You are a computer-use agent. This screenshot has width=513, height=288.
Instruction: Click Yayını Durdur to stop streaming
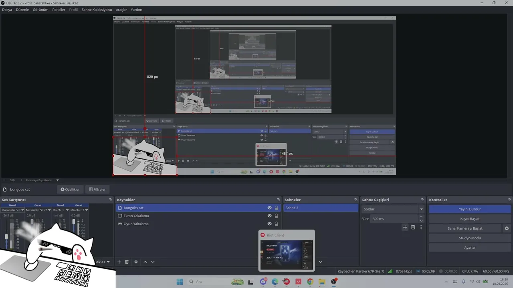(470, 209)
